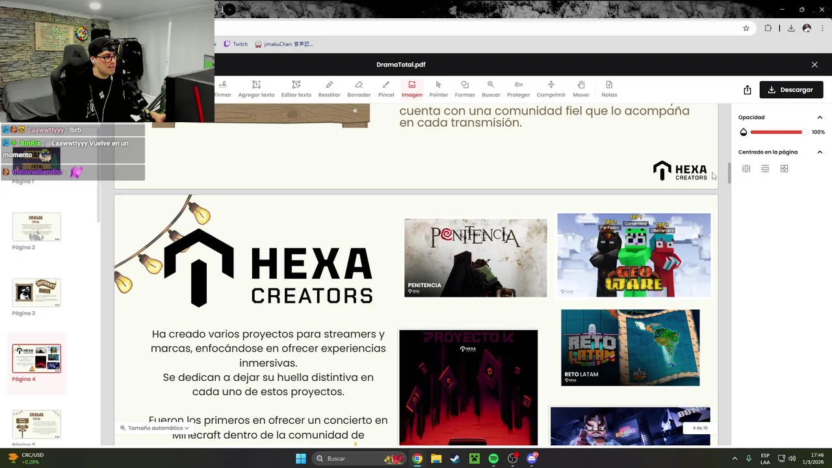Click the Descargar button
The height and width of the screenshot is (468, 832).
[x=791, y=90]
